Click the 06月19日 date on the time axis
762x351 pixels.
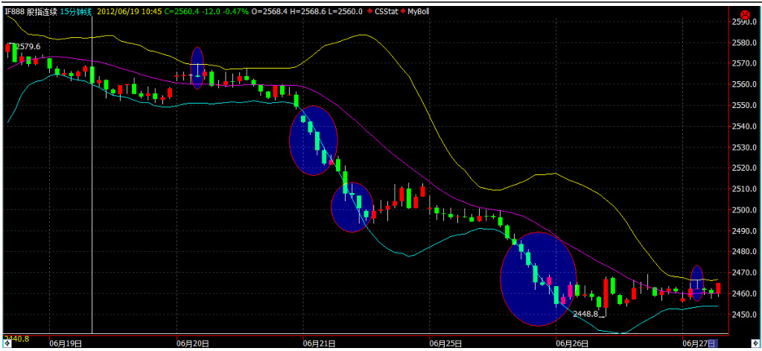click(x=65, y=344)
